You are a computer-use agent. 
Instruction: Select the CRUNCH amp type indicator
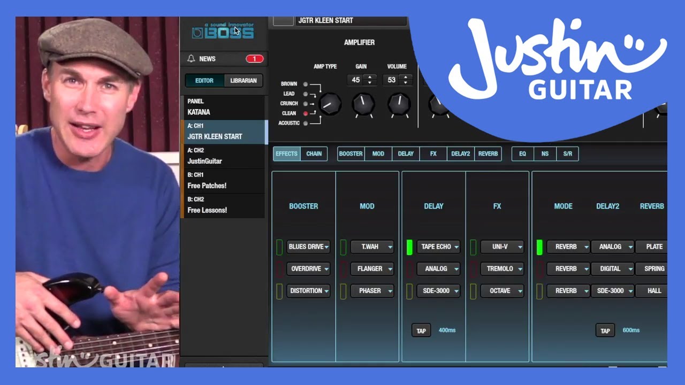click(306, 103)
